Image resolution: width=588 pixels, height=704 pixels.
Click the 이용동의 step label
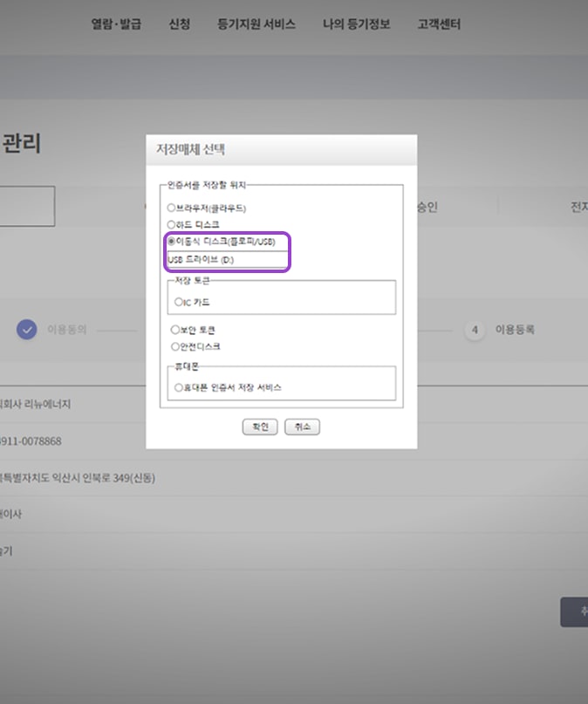[x=67, y=330]
